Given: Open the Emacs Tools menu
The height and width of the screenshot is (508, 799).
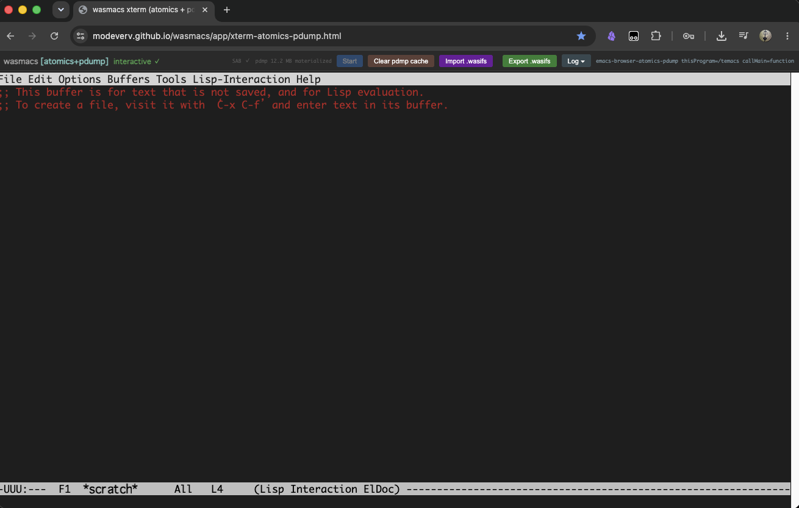Looking at the screenshot, I should click(x=171, y=79).
